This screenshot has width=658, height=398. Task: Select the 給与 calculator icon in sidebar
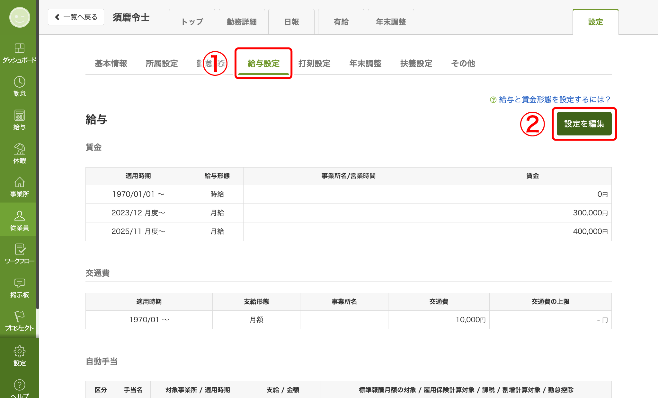pos(19,115)
